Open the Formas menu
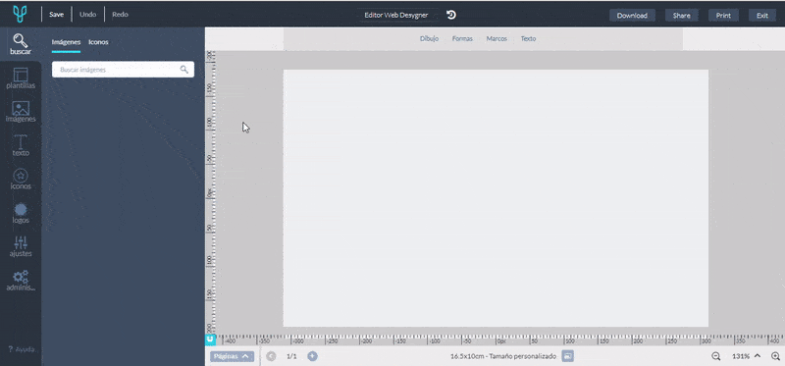785x366 pixels. pos(462,38)
